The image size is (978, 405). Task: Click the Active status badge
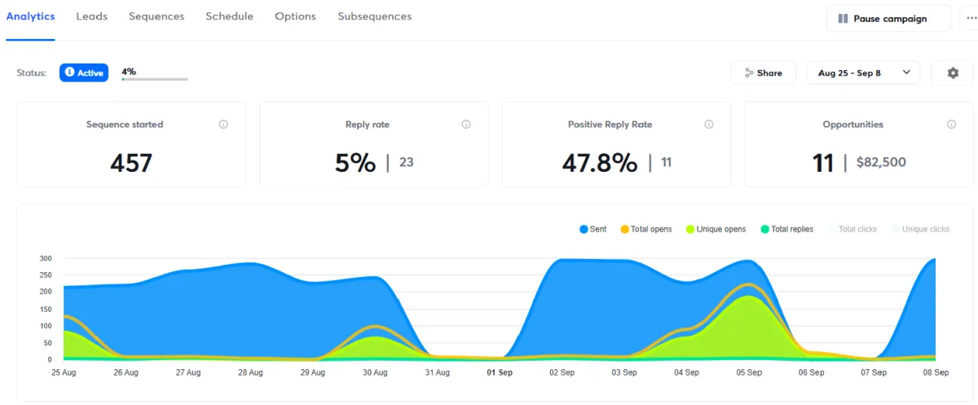84,73
